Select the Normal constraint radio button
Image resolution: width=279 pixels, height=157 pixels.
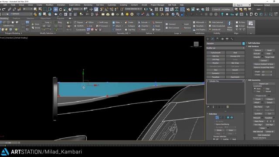coord(264,91)
